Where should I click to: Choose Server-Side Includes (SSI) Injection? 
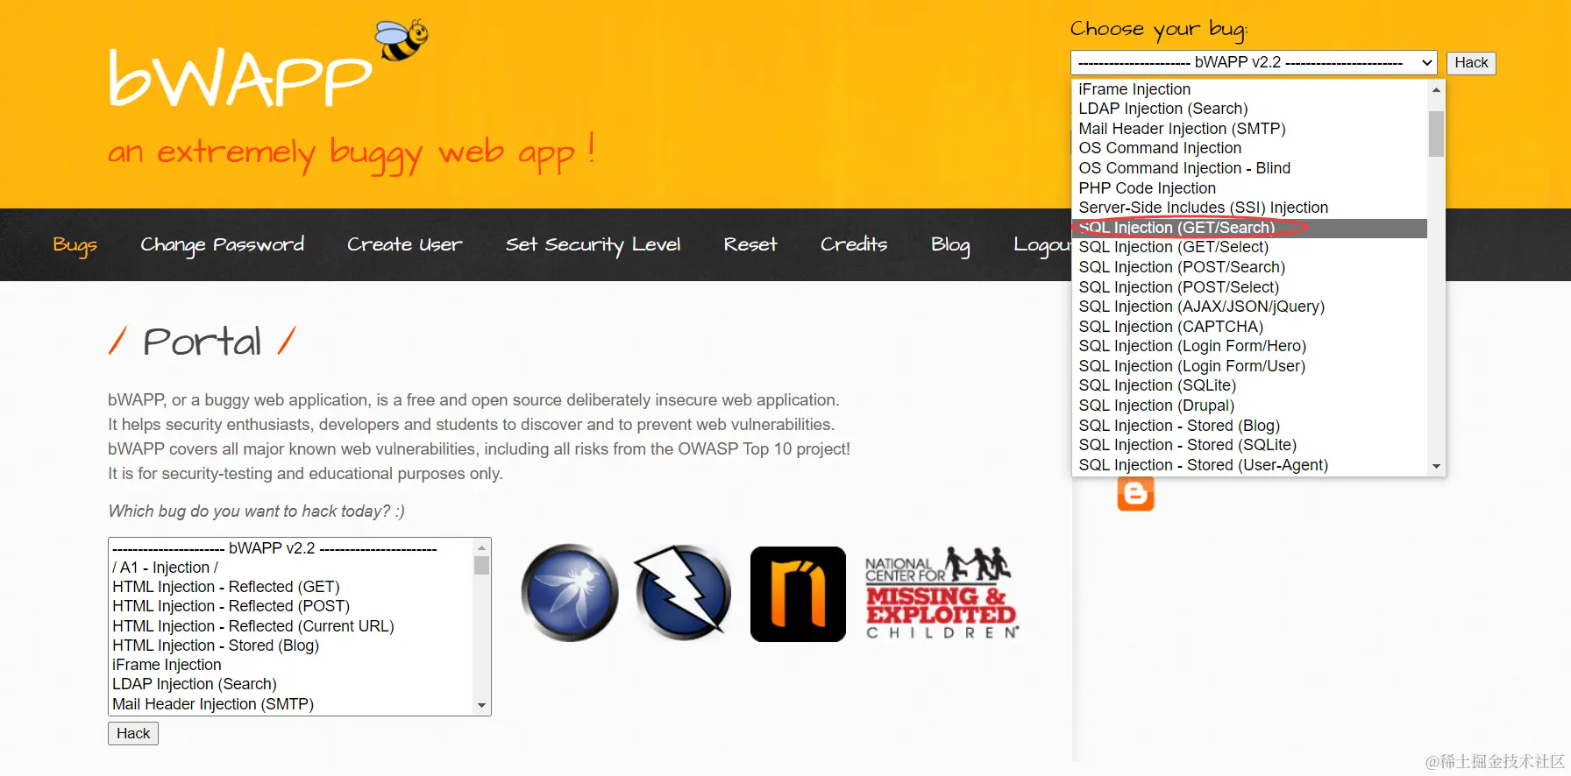[x=1249, y=208]
